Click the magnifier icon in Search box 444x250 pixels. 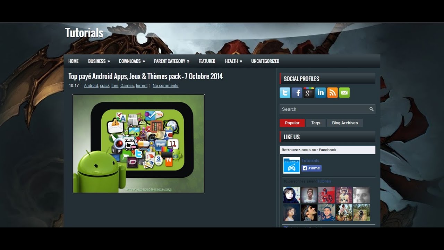point(371,109)
